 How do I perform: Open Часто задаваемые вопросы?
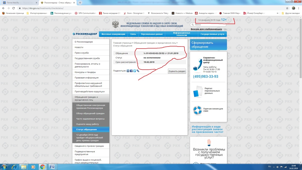91,119
